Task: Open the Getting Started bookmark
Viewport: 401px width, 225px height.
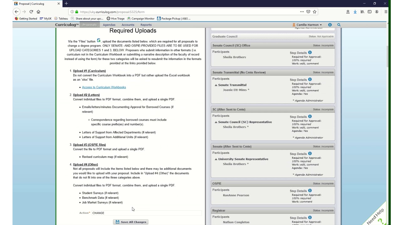Action: point(26,18)
